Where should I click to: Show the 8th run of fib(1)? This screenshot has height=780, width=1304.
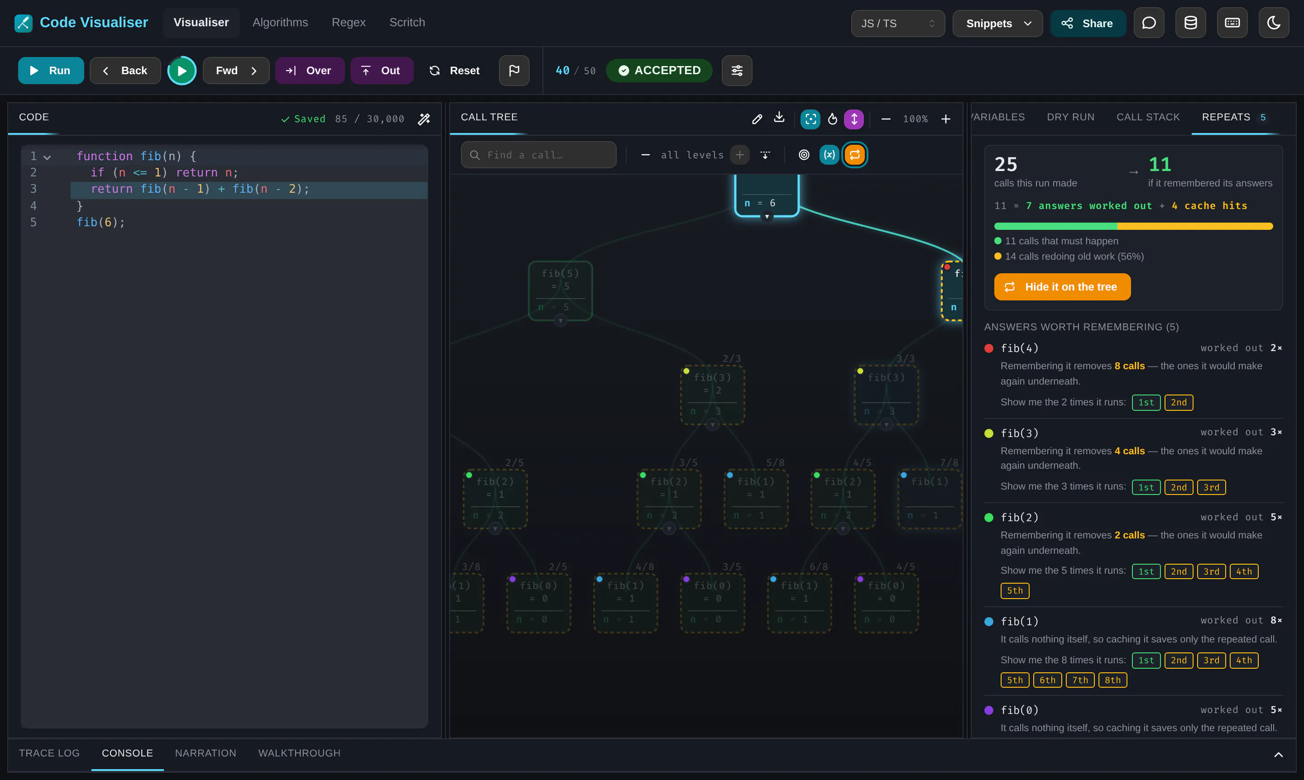pos(1112,680)
